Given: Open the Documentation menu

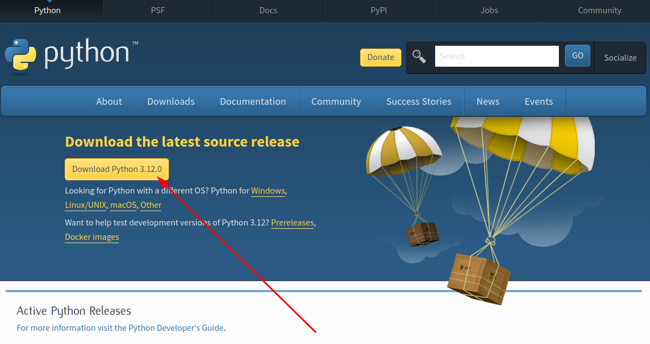Looking at the screenshot, I should [252, 101].
